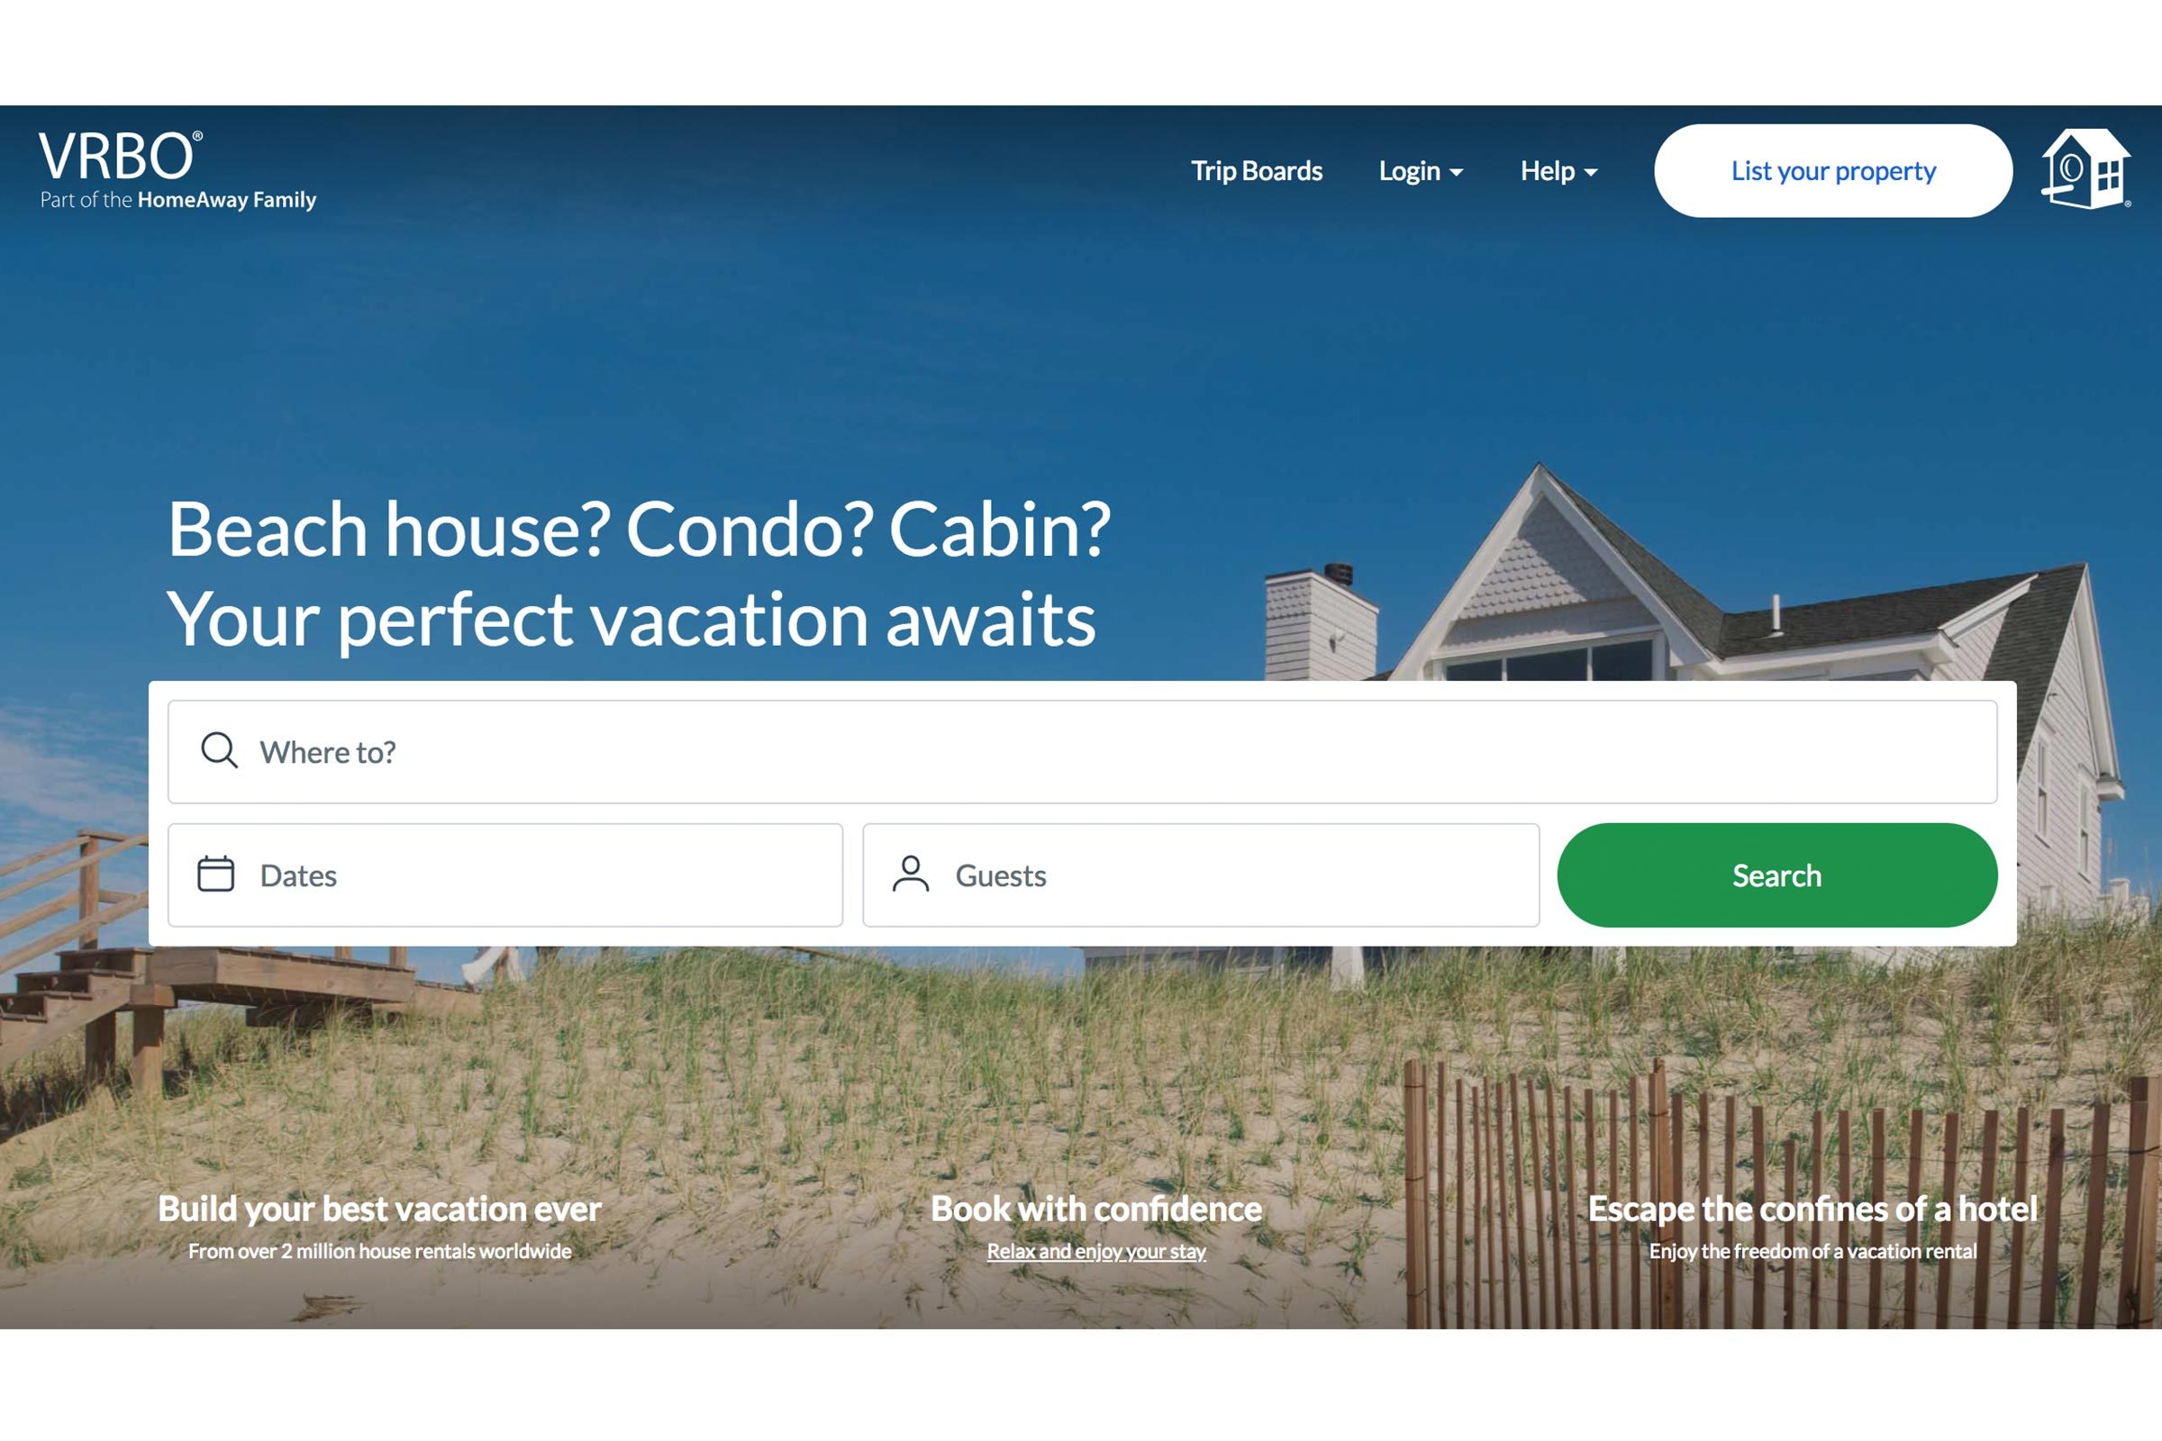Click the search magnifying glass icon

point(219,749)
